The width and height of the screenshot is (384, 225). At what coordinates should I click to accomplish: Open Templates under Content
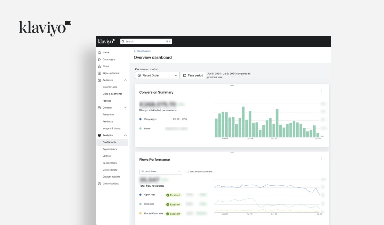(108, 114)
